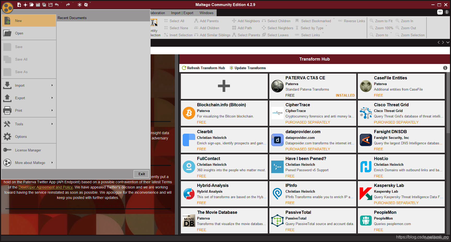Click Zoom Out in ribbon

coord(406,28)
